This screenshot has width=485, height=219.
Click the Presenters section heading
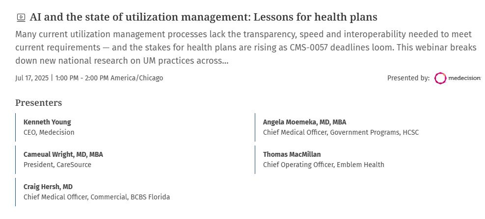click(x=38, y=103)
